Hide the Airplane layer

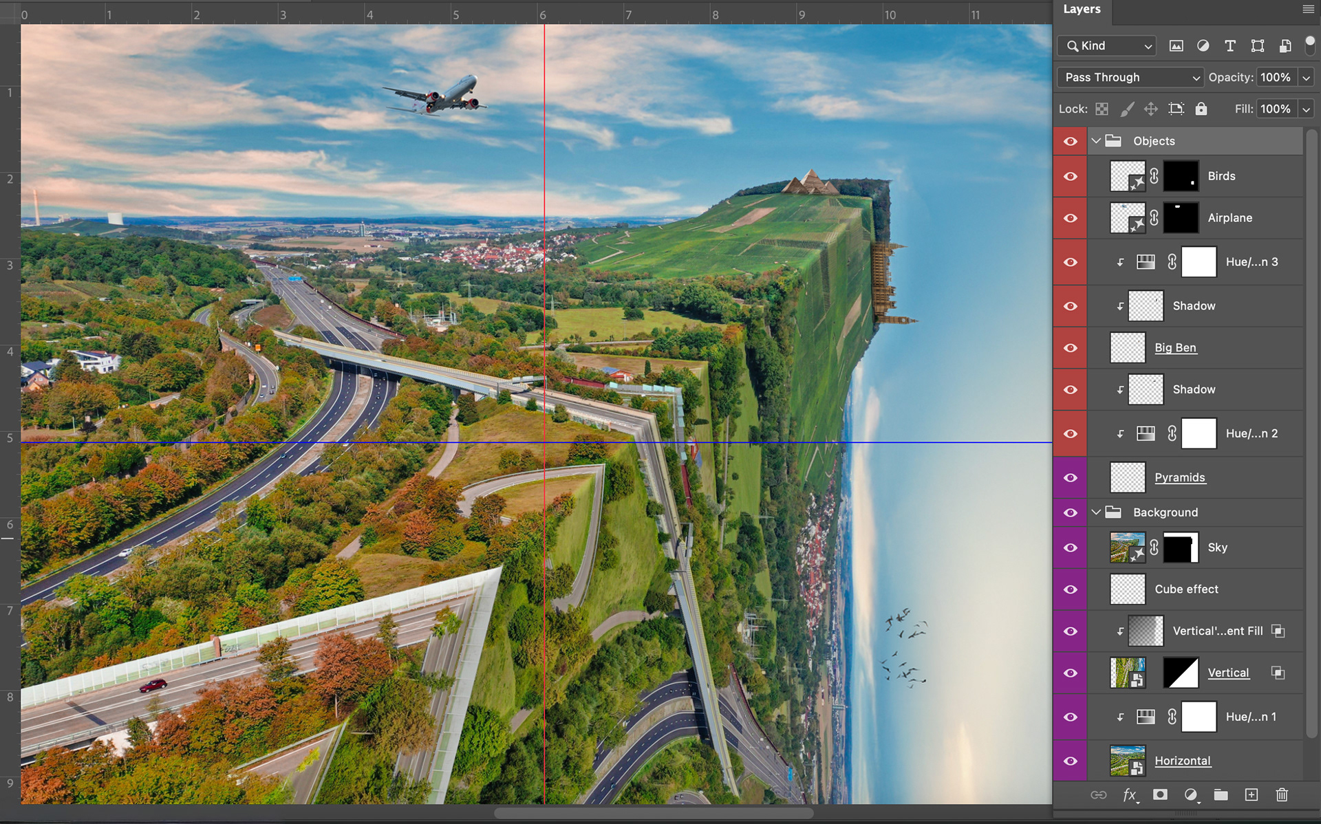coord(1071,218)
